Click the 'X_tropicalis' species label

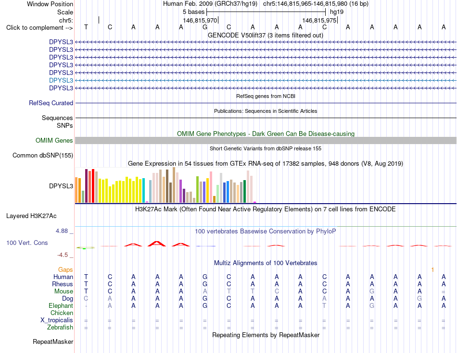point(57,320)
